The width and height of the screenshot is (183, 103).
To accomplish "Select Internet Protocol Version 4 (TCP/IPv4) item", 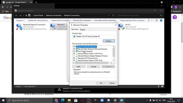I will 90,54.
